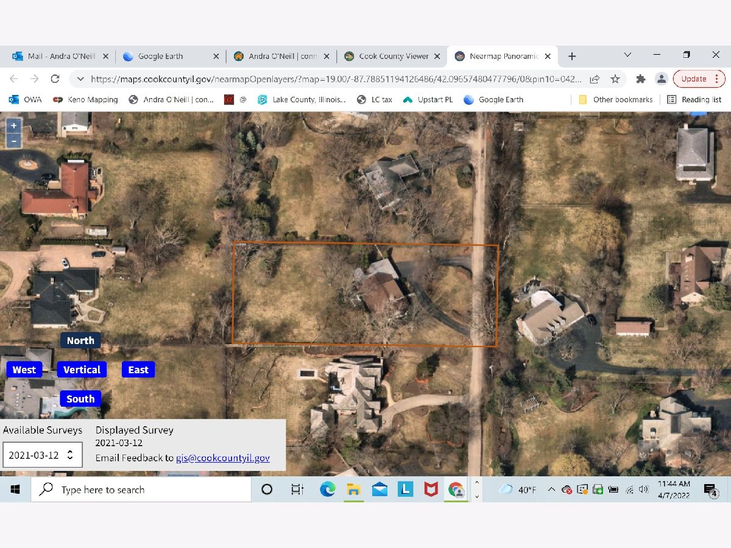Click the gis@cookcountyil.gov email link
The height and width of the screenshot is (548, 731).
[223, 458]
